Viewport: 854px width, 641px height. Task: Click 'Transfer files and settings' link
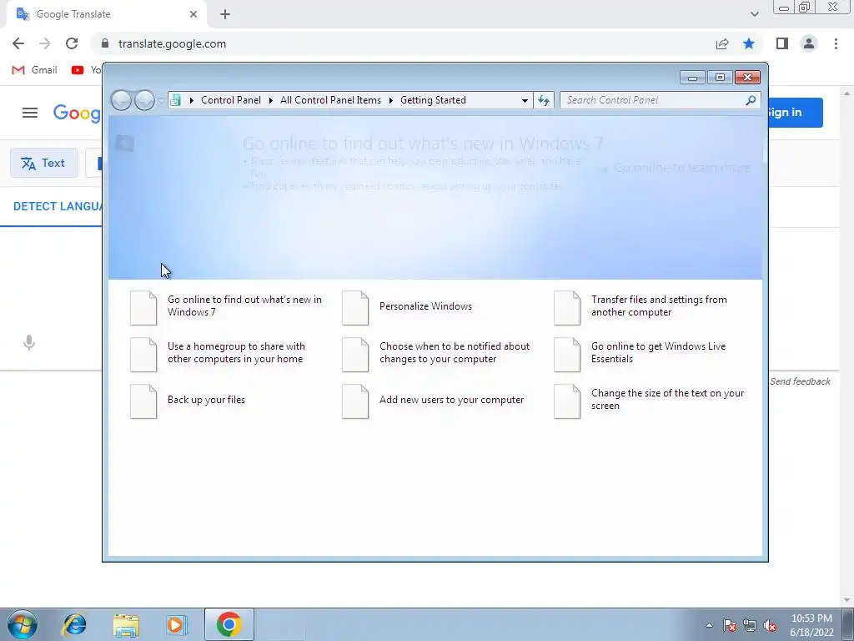point(659,305)
